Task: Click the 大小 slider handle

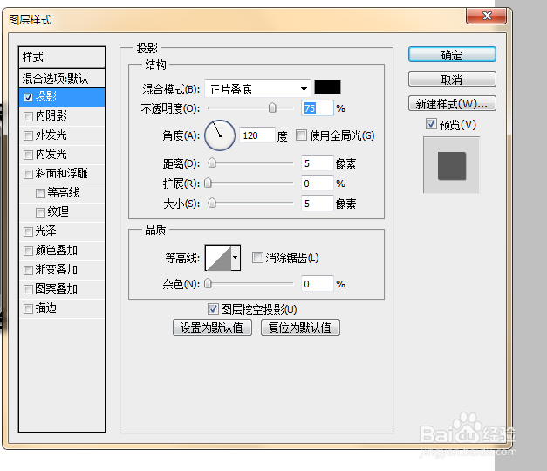Action: tap(212, 203)
